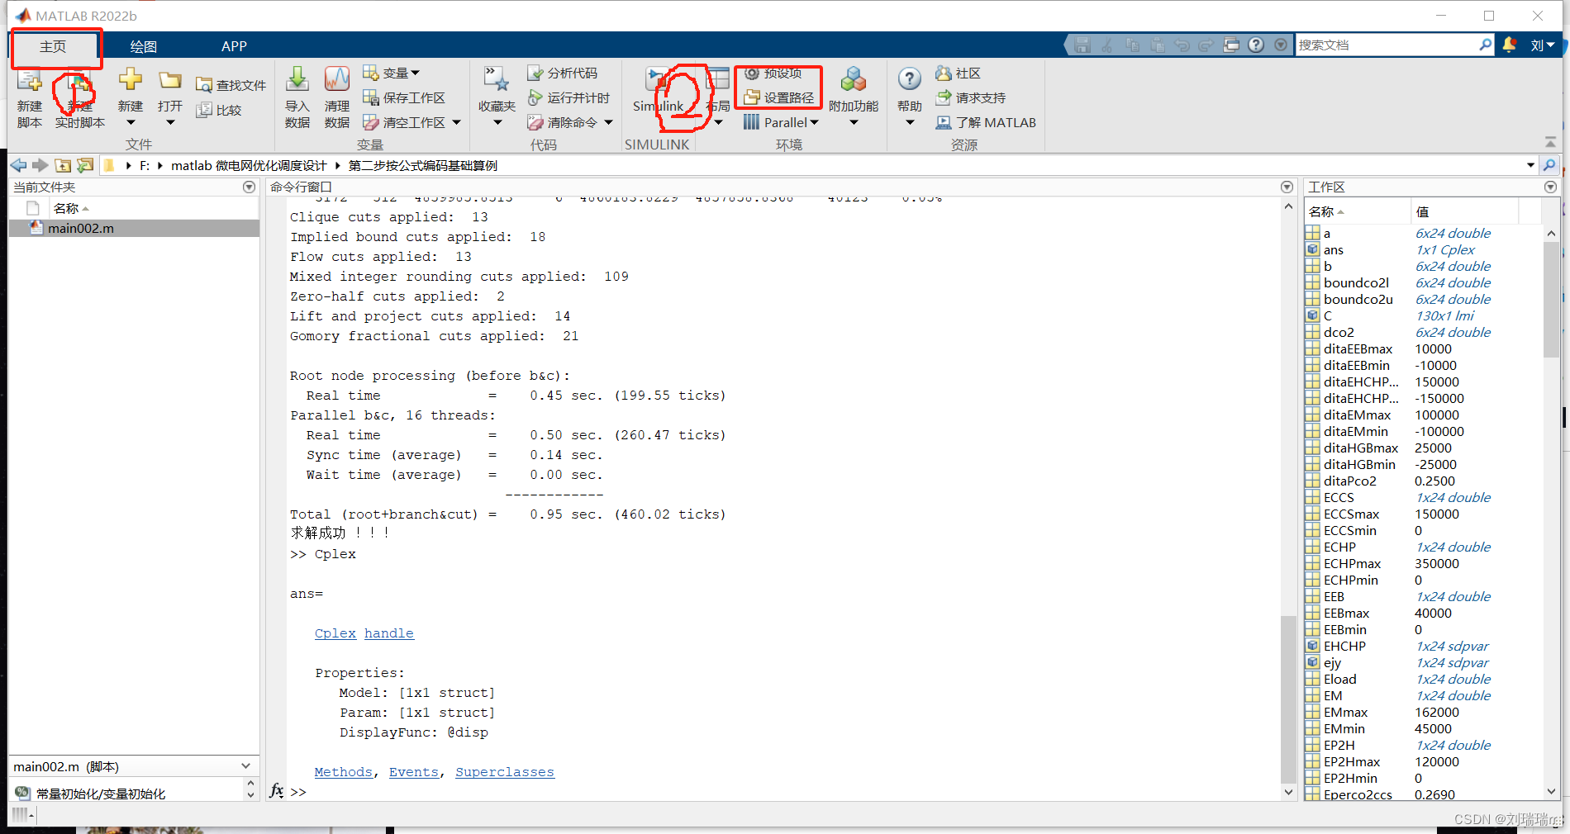Open the Current Folder panel actions menu

(249, 187)
